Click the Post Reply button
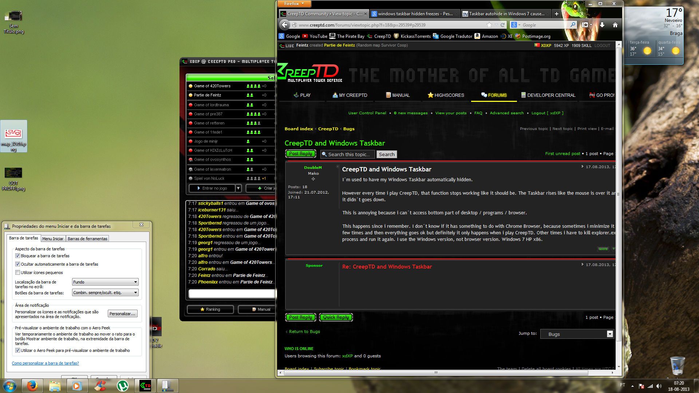The width and height of the screenshot is (699, 393). click(x=300, y=154)
